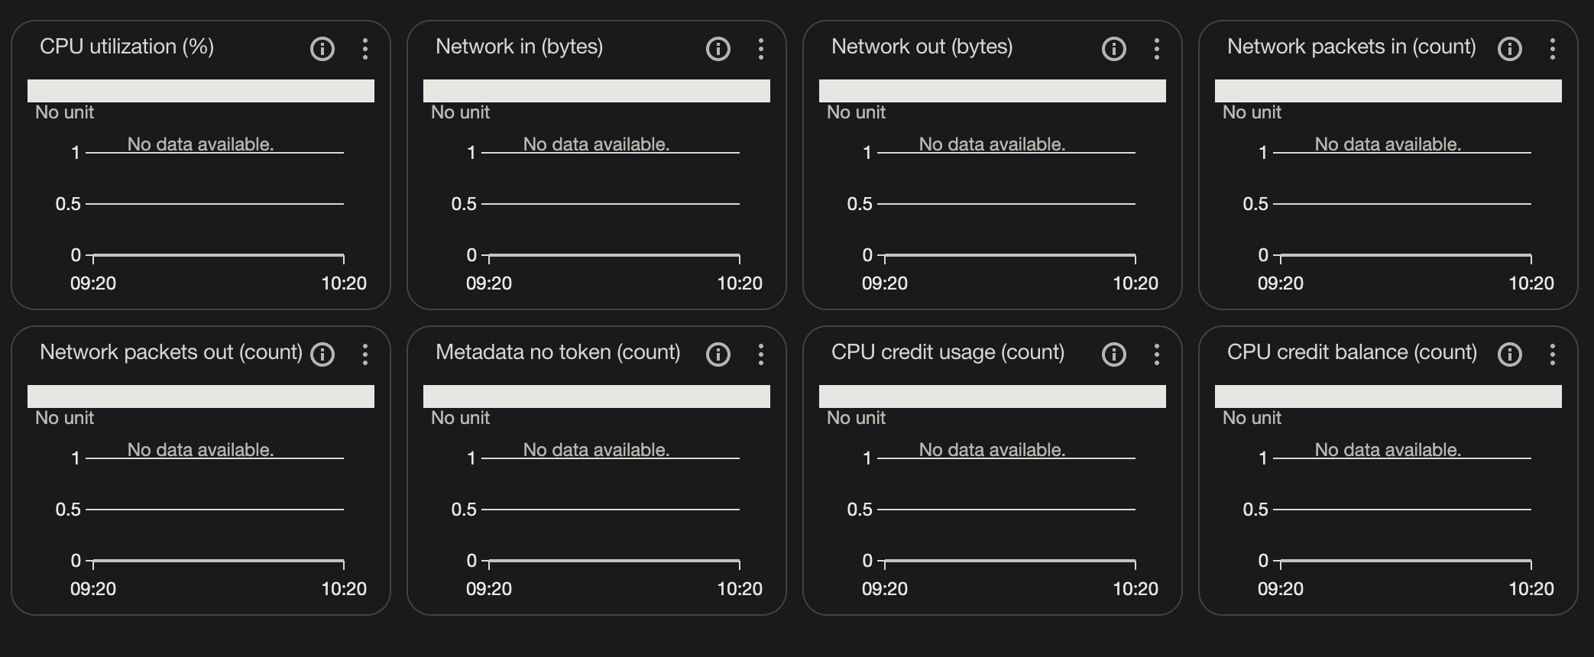Open info for Network packets in widget
Image resolution: width=1594 pixels, height=657 pixels.
pyautogui.click(x=1510, y=49)
